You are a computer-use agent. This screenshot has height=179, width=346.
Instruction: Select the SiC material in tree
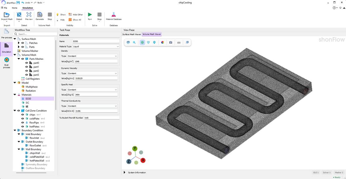pyautogui.click(x=27, y=103)
